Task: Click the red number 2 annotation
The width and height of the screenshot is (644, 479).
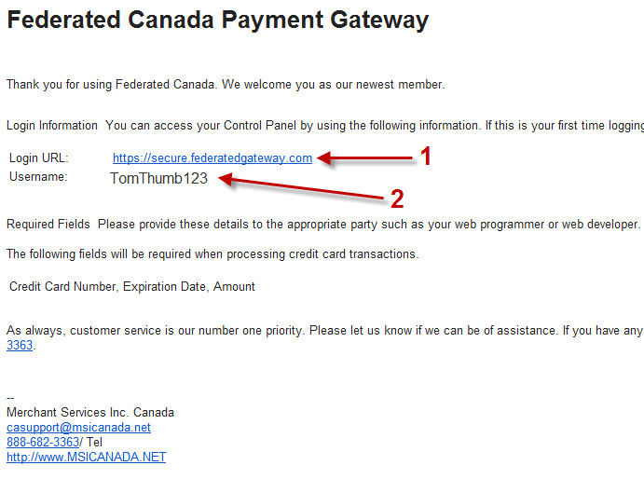Action: 397,199
